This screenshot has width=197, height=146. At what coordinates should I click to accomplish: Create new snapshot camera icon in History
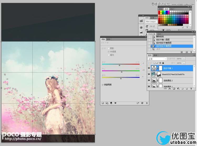coord(187,52)
